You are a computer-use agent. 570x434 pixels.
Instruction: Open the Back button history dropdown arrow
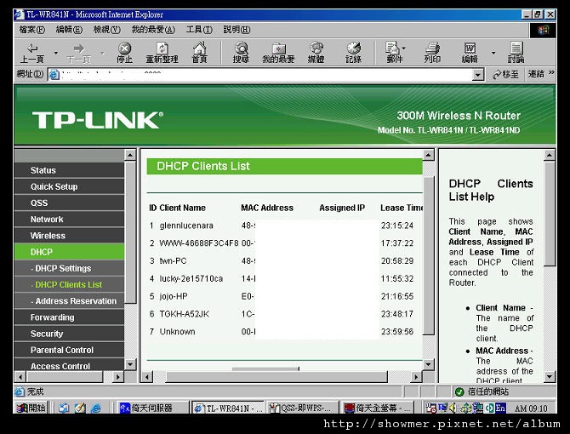[55, 53]
